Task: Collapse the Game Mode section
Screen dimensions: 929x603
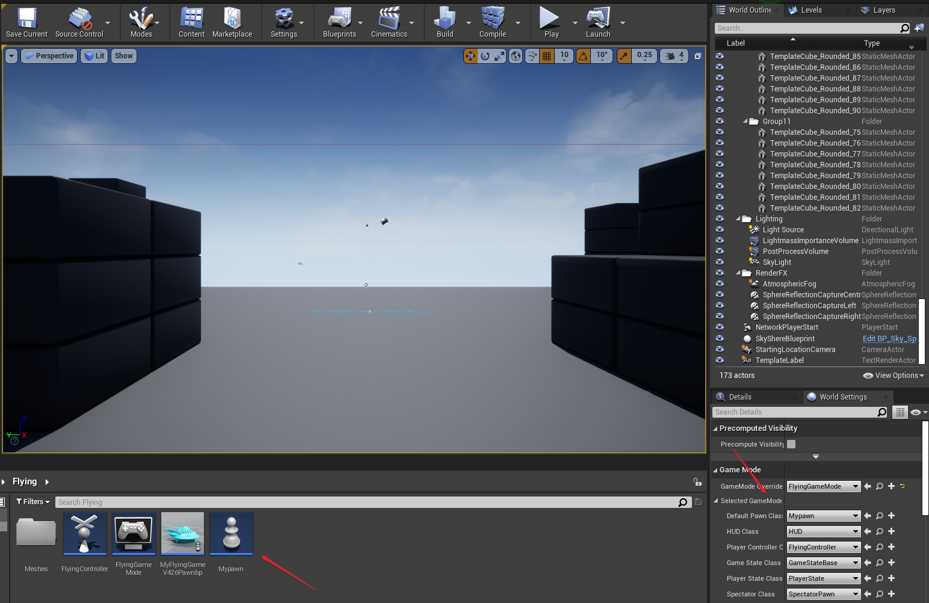Action: tap(715, 470)
